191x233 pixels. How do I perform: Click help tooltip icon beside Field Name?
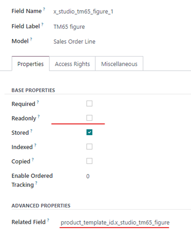click(44, 10)
